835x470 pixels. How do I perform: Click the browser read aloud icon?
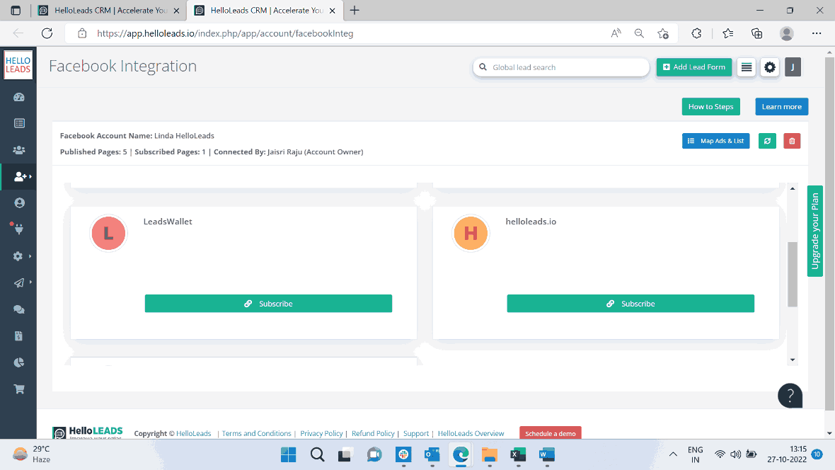pyautogui.click(x=616, y=33)
